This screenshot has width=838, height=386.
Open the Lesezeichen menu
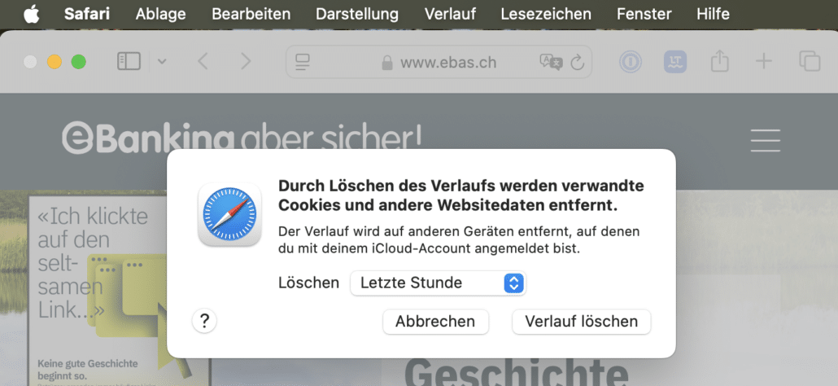pos(545,14)
